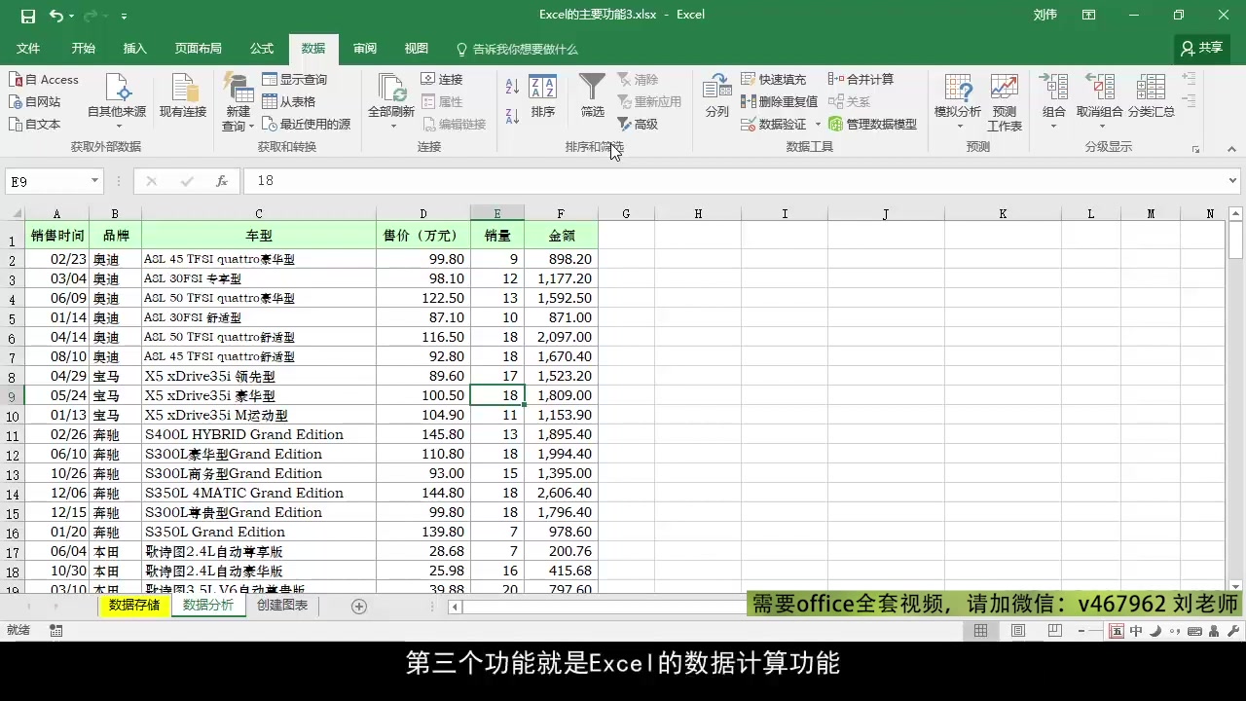Click 数据验证 data validation
This screenshot has width=1246, height=701.
click(774, 124)
